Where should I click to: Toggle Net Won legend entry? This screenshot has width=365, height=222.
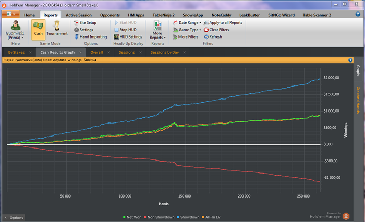(x=132, y=217)
